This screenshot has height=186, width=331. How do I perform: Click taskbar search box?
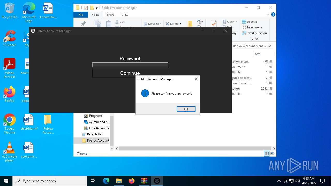[x=50, y=181]
